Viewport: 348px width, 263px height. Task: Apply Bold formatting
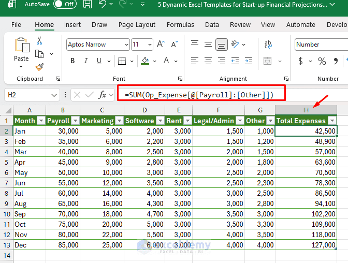pyautogui.click(x=72, y=61)
